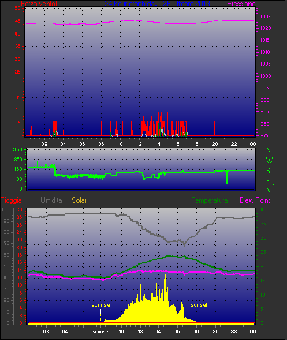Click the S compass letter beside the direction chart
This screenshot has height=340, width=287.
point(269,171)
